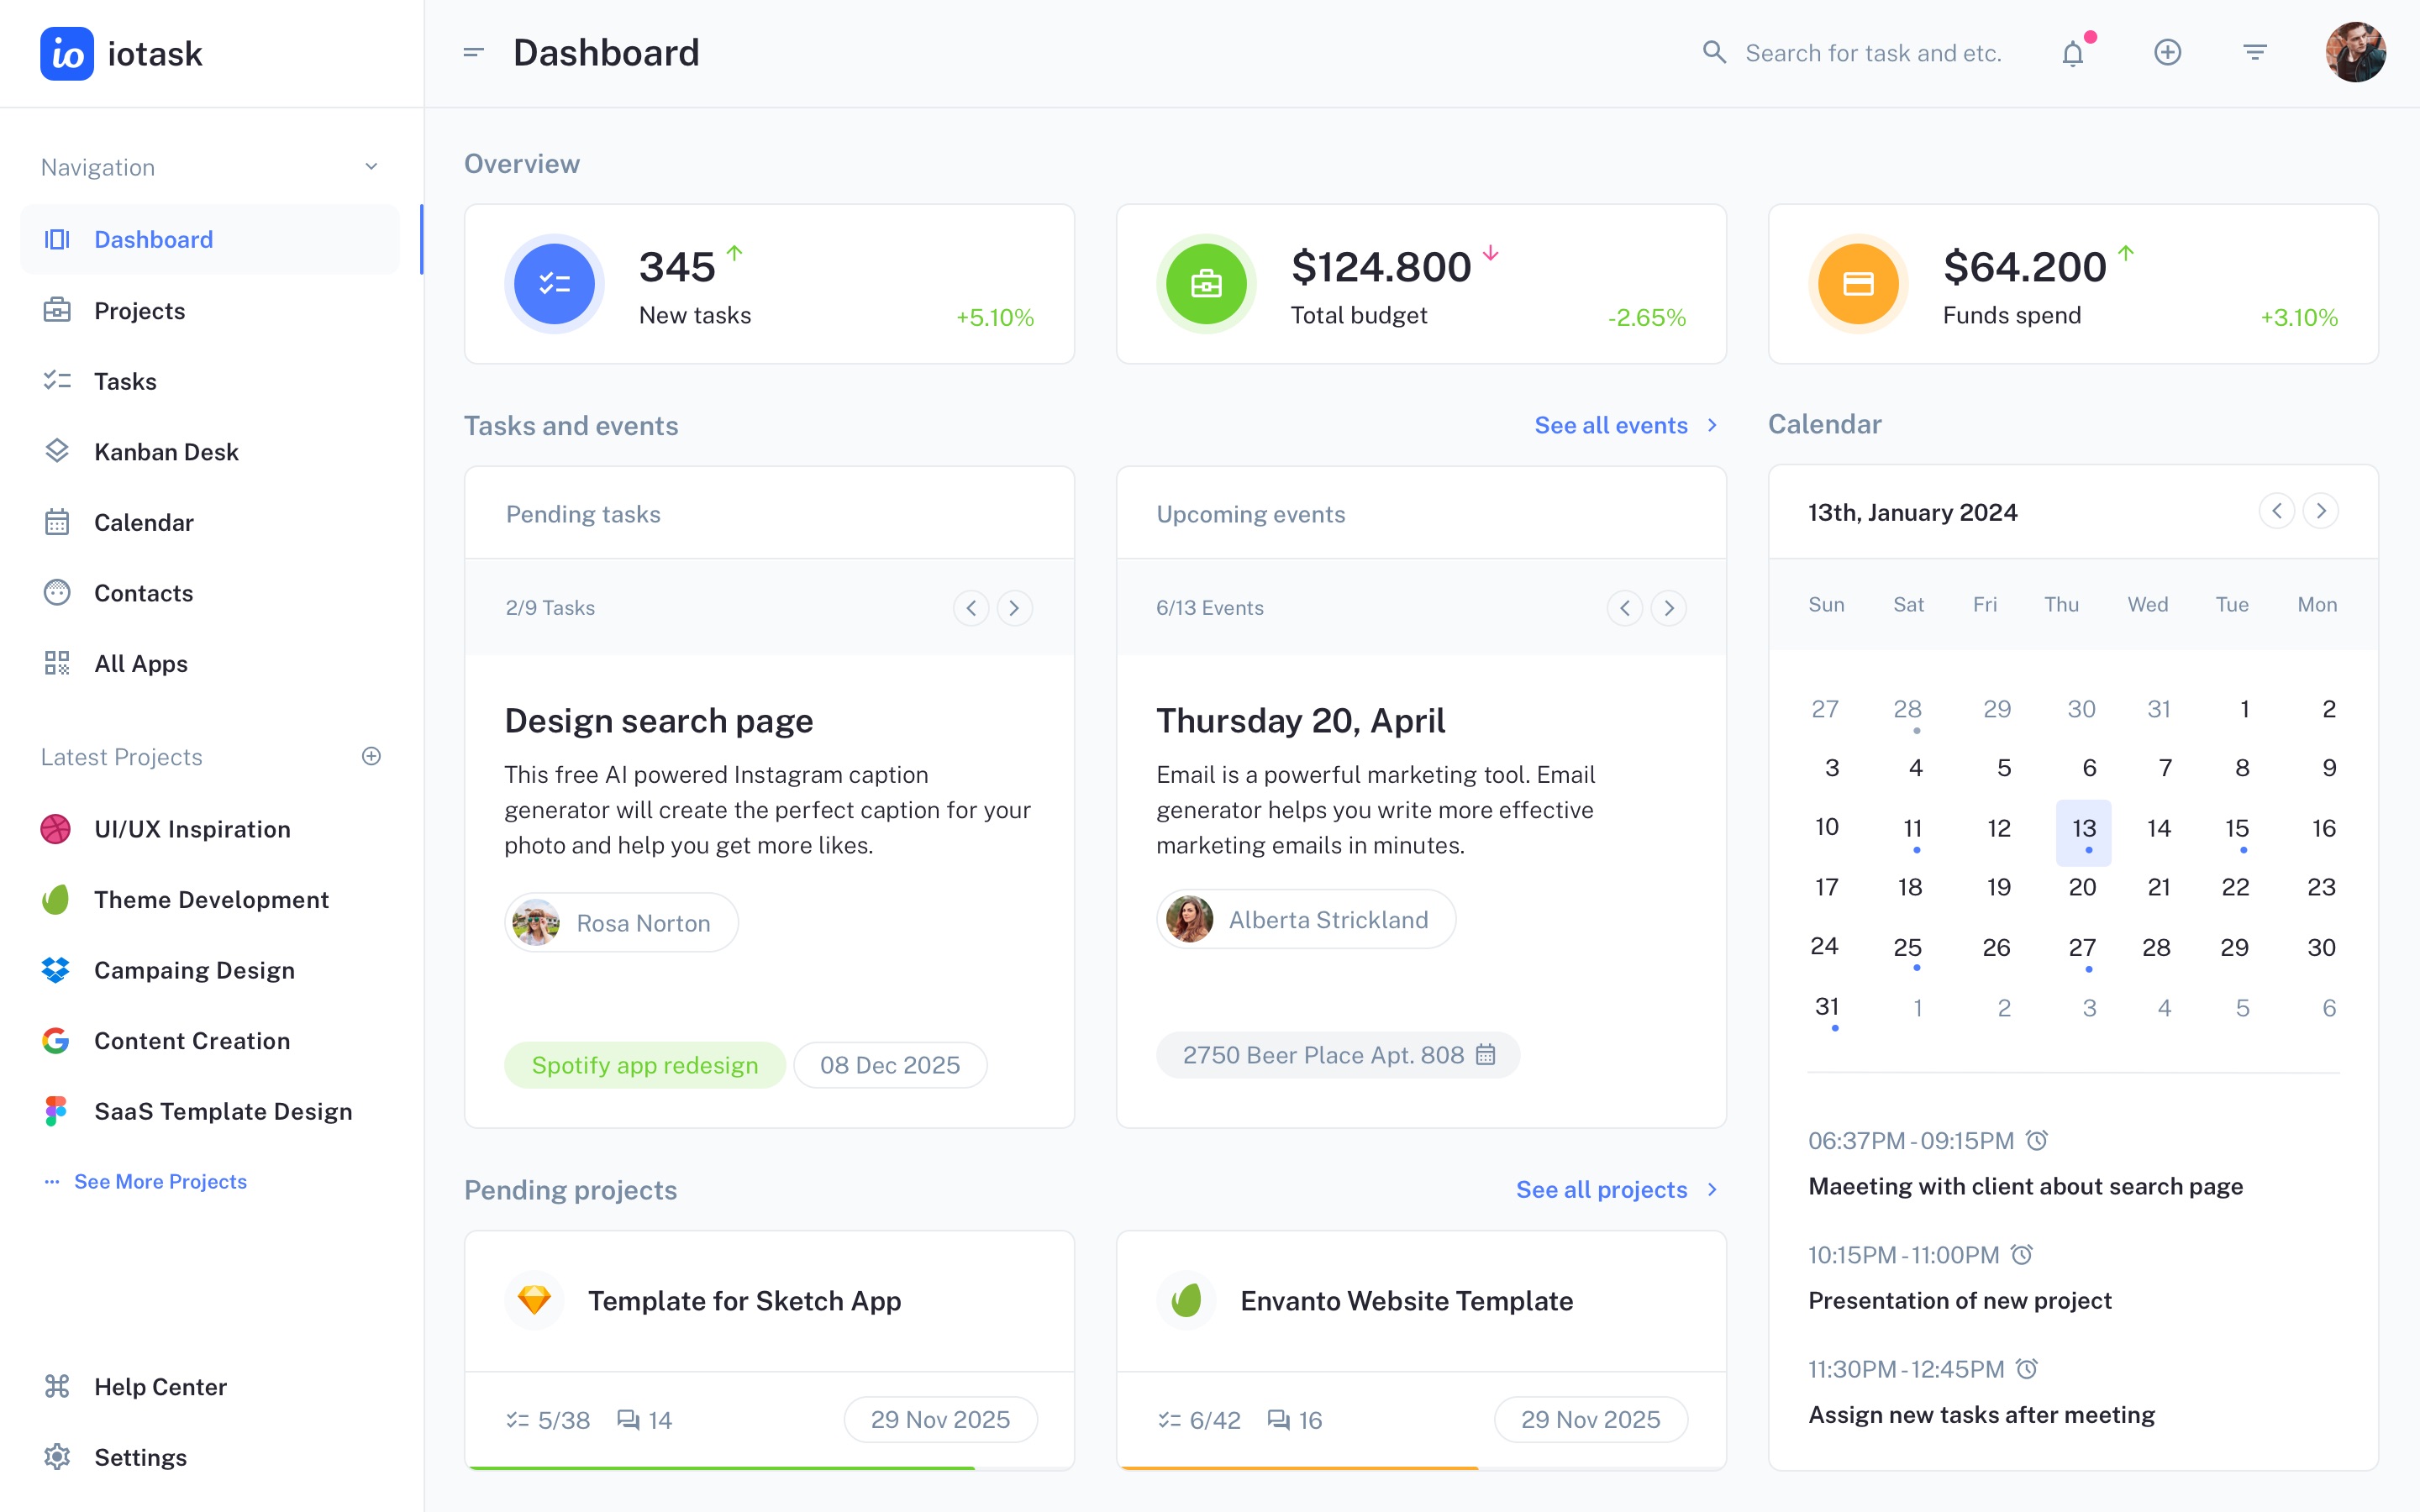Go to next pending task arrow
The height and width of the screenshot is (1512, 2420).
pos(1014,608)
